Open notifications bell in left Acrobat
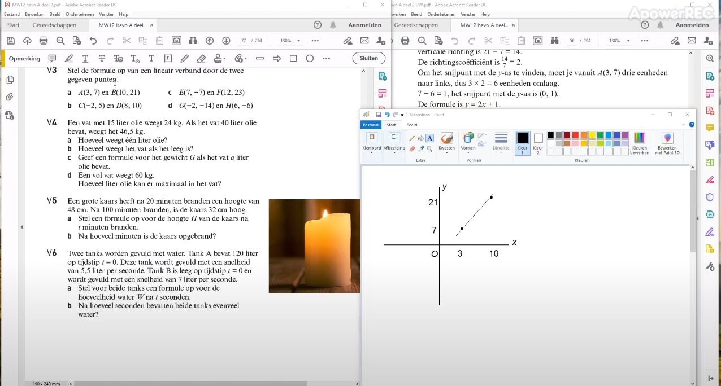Viewport: 721px width, 386px height. [x=333, y=25]
